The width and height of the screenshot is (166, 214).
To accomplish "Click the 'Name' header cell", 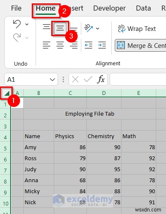I will (x=39, y=136).
